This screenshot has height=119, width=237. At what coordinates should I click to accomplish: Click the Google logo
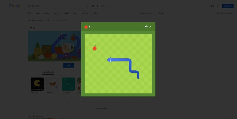coord(14,6)
